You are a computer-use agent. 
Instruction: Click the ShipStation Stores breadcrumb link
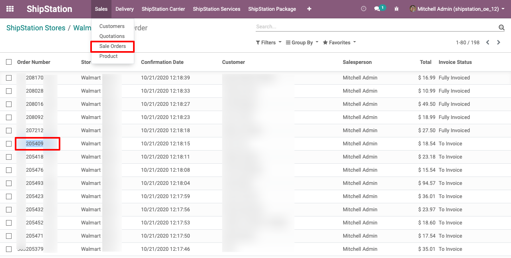pyautogui.click(x=36, y=28)
